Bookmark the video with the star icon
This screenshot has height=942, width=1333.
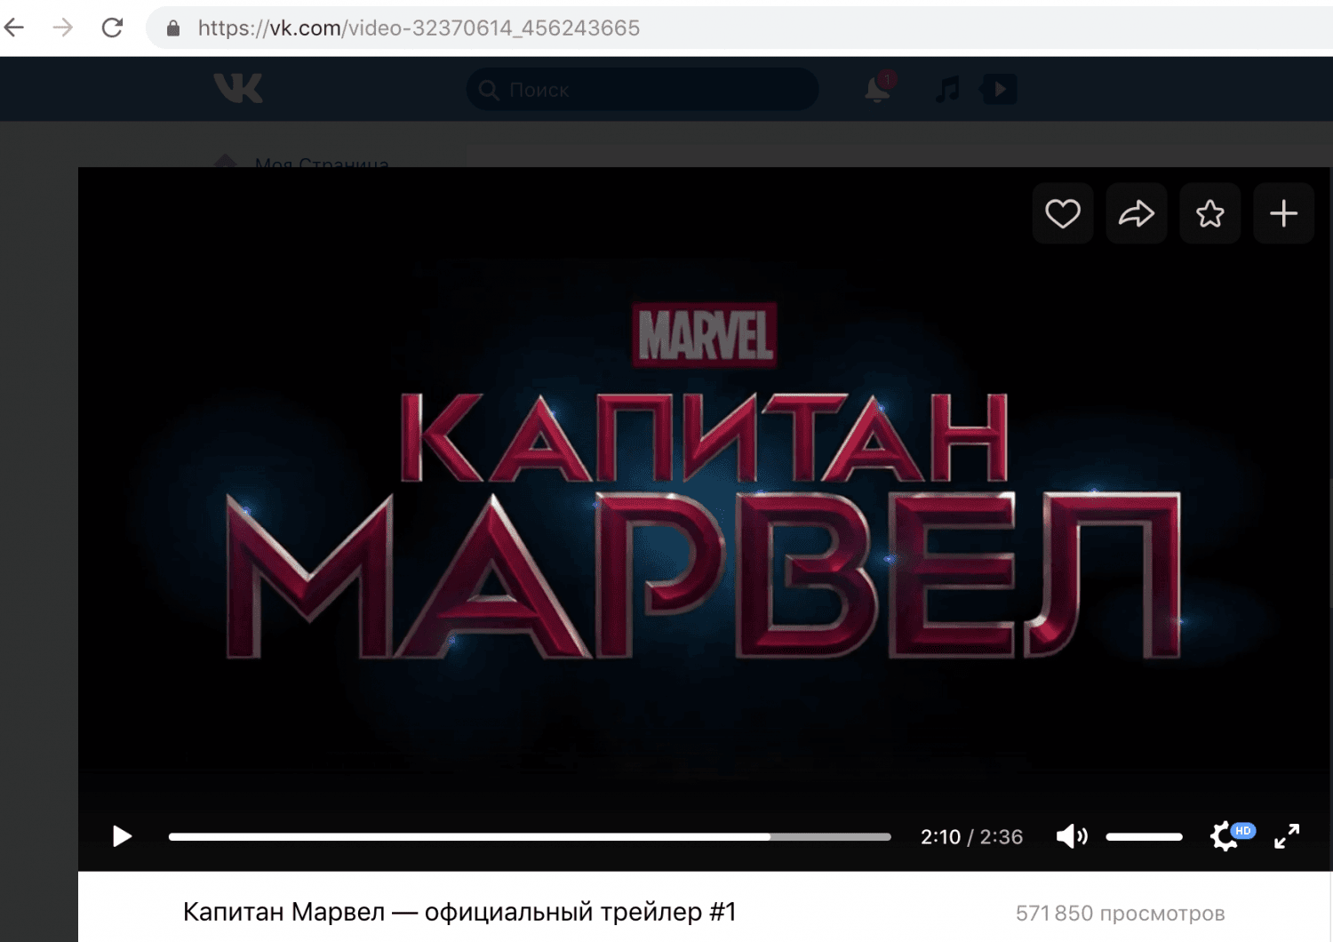point(1210,213)
